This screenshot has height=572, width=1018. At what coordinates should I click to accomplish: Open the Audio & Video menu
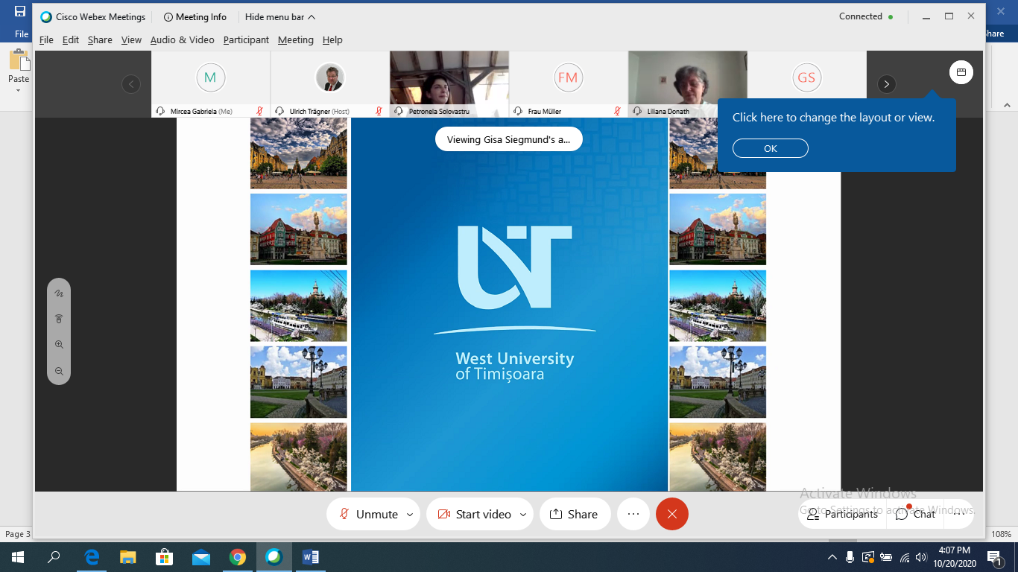coord(183,40)
